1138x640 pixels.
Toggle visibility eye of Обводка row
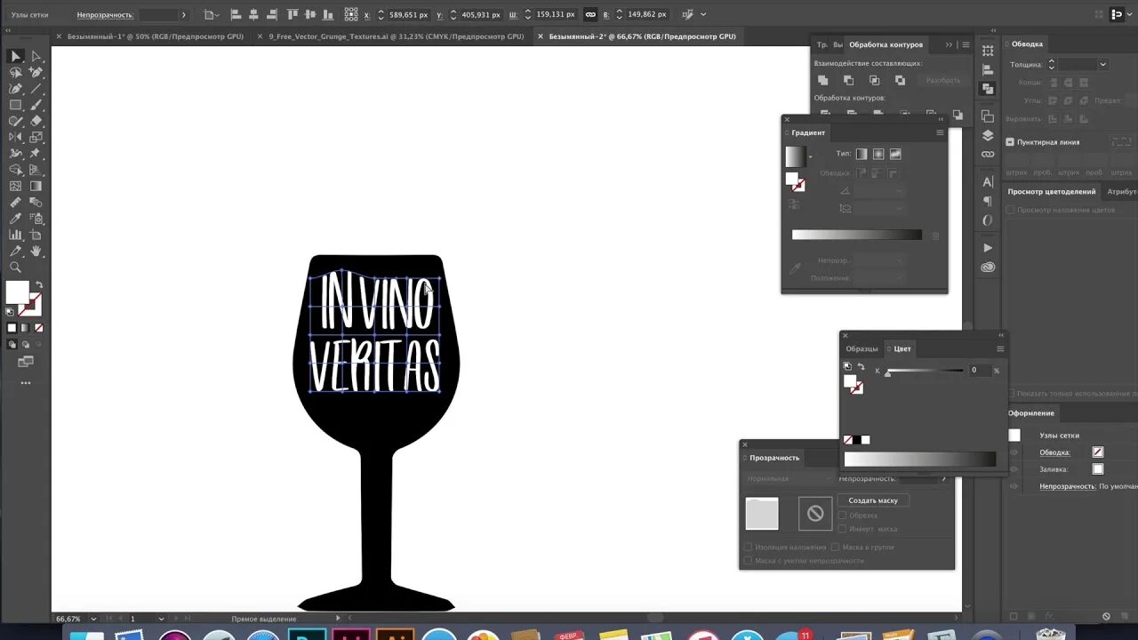coord(1014,452)
